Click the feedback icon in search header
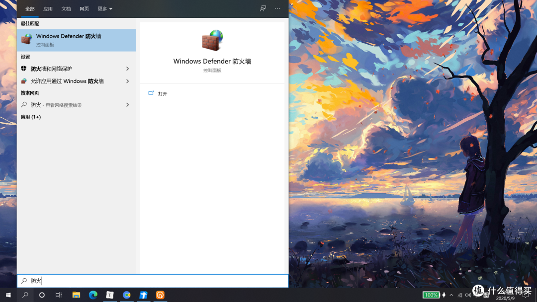 click(x=263, y=8)
